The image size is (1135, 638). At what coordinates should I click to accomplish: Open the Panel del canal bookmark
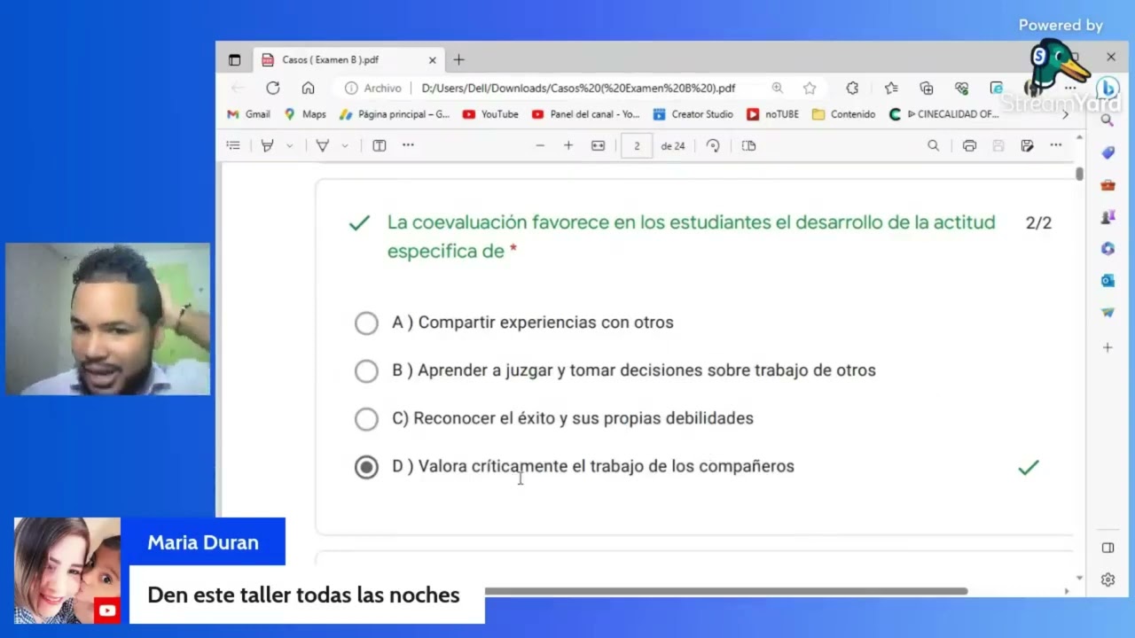pos(585,114)
